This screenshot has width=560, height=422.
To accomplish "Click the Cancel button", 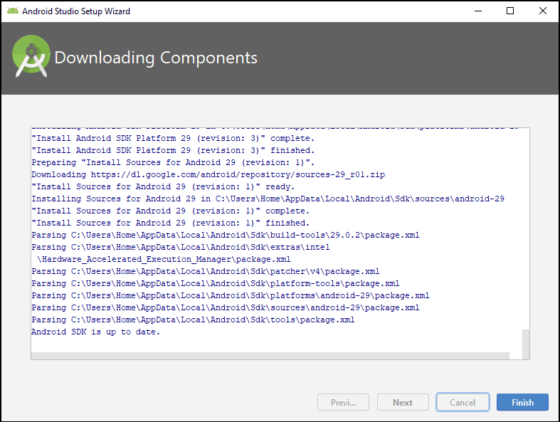I will (463, 402).
